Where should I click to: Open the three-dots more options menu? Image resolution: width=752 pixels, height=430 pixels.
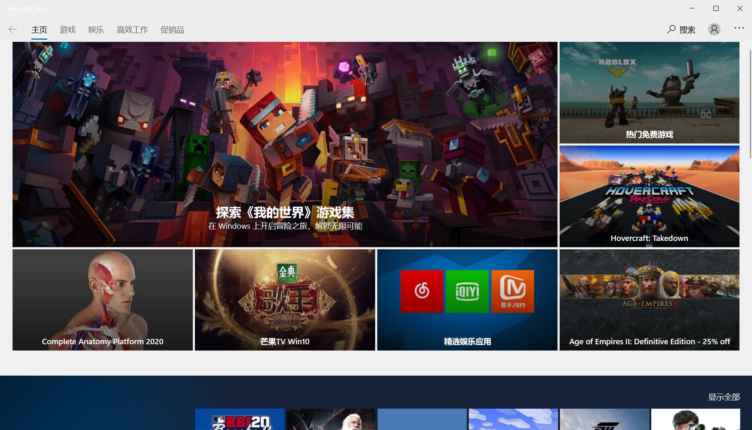pos(739,28)
